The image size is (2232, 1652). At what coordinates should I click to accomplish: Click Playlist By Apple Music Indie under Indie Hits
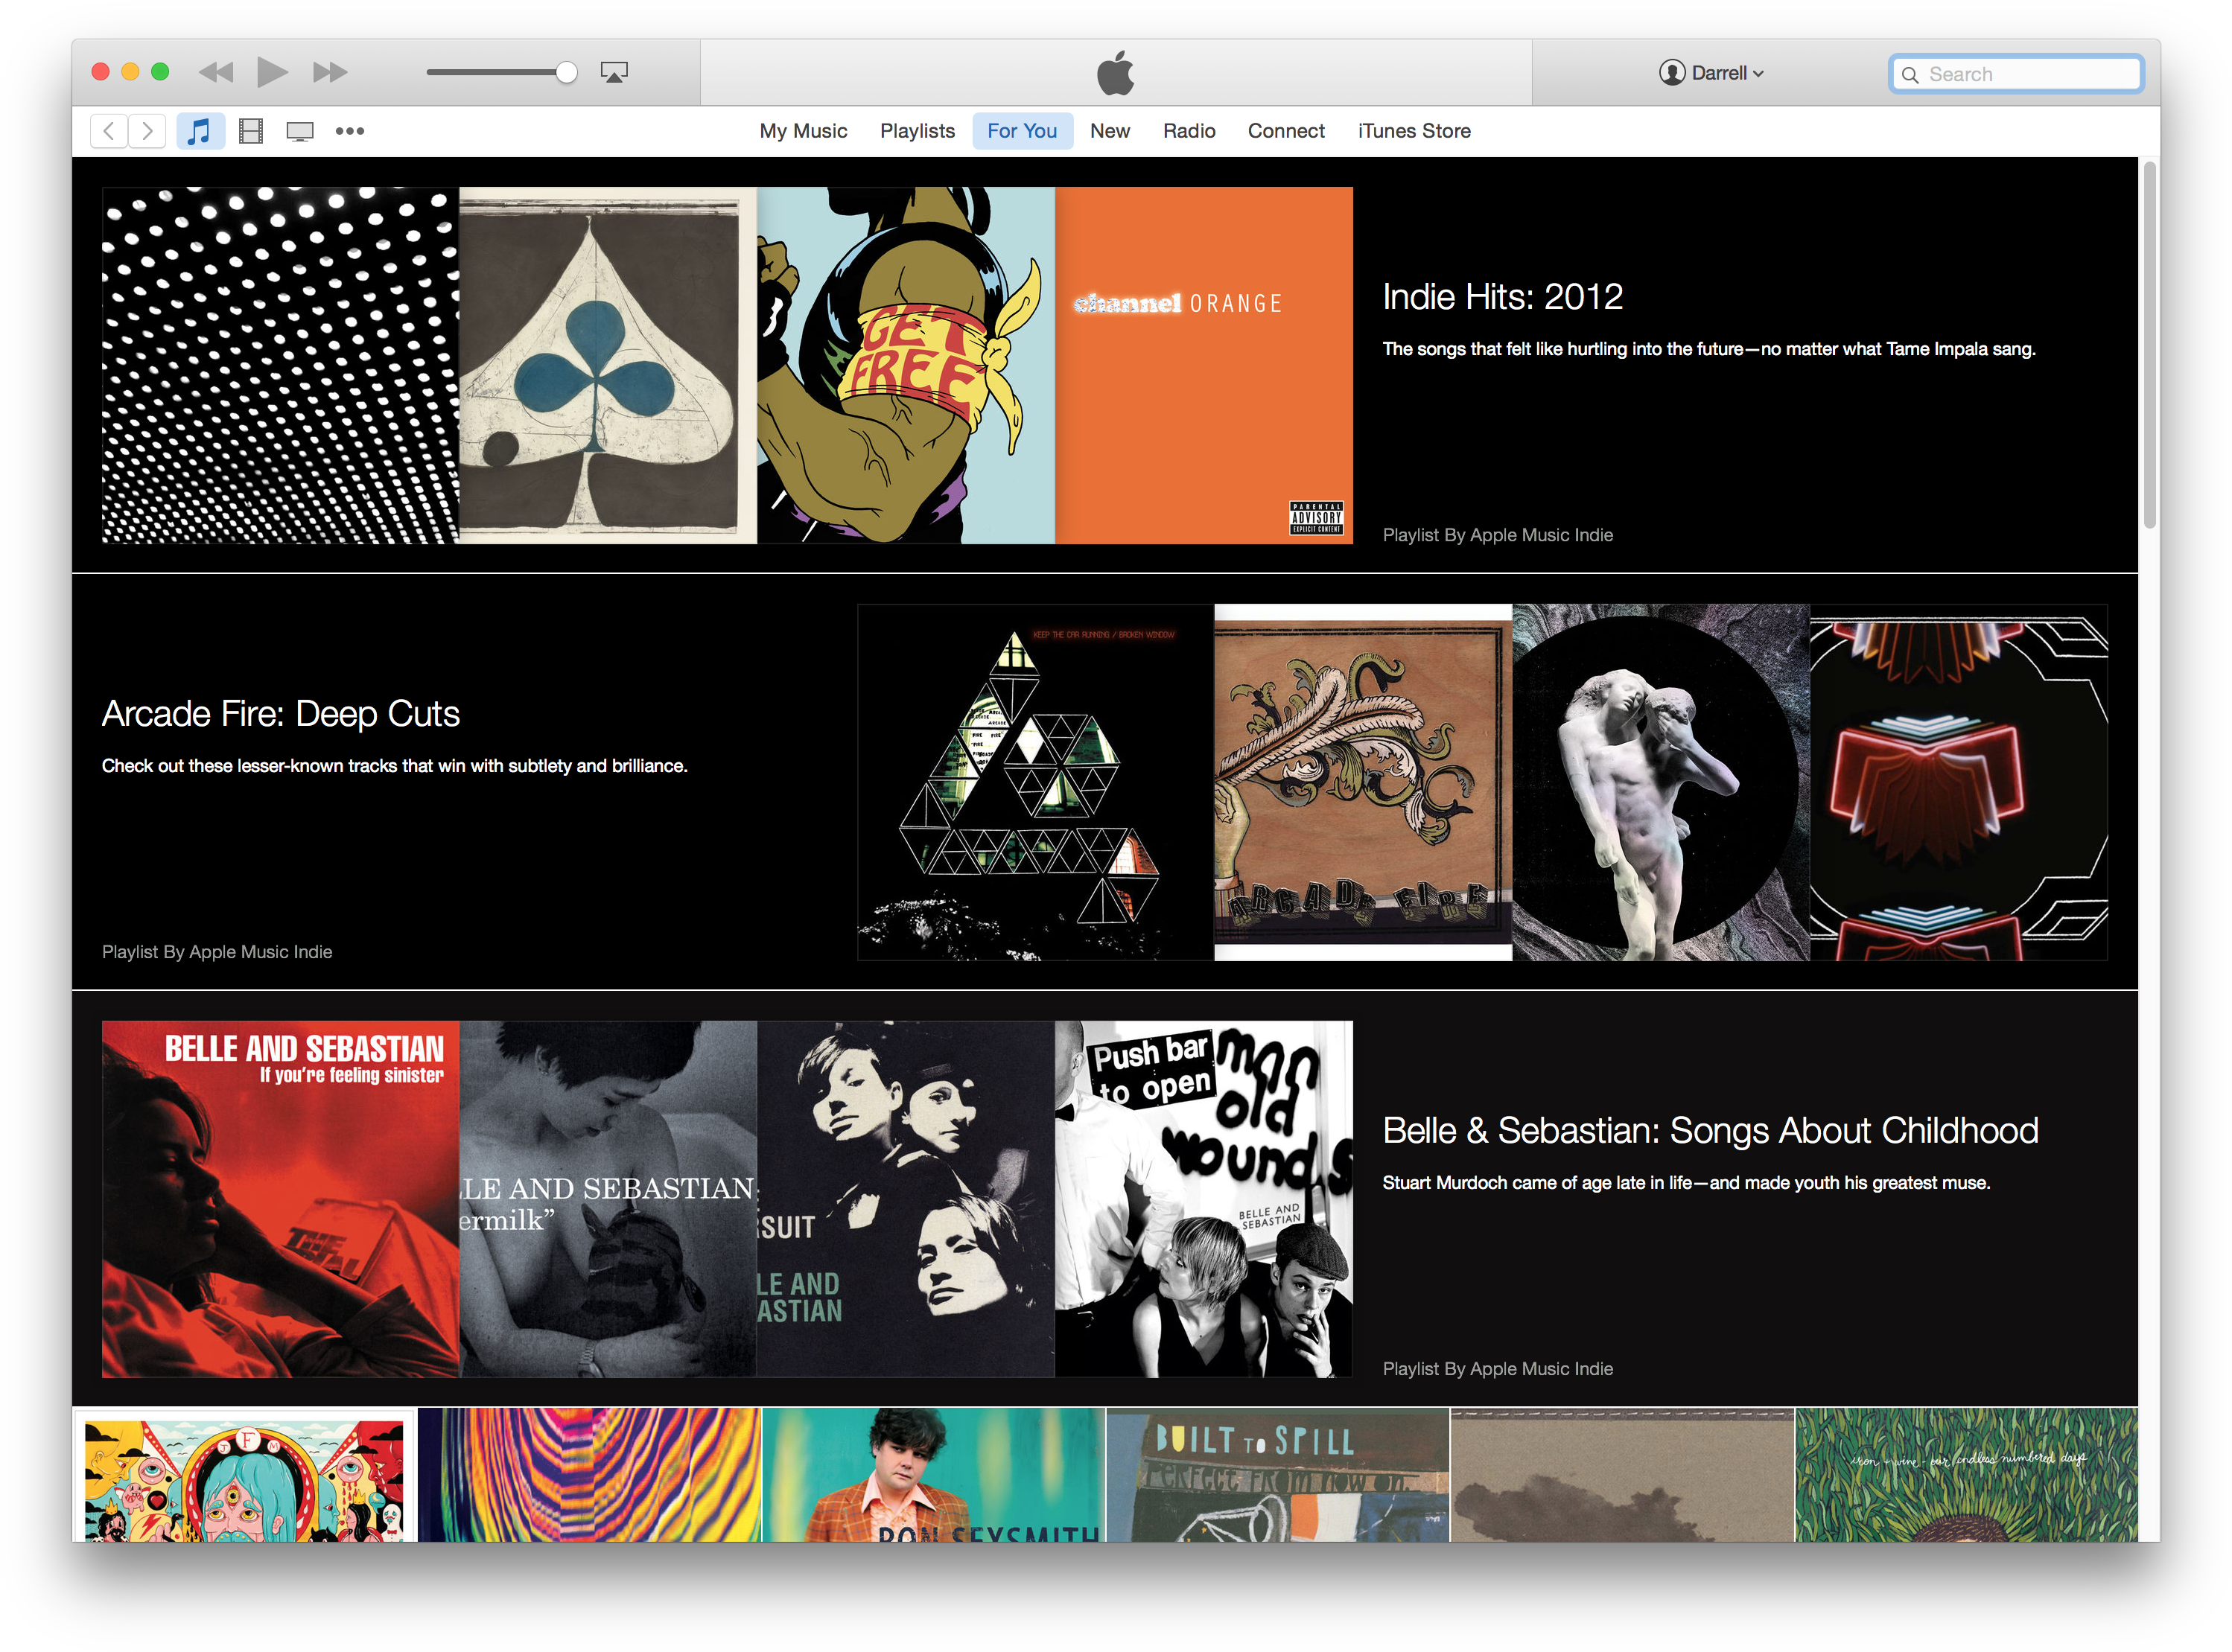(x=1497, y=535)
